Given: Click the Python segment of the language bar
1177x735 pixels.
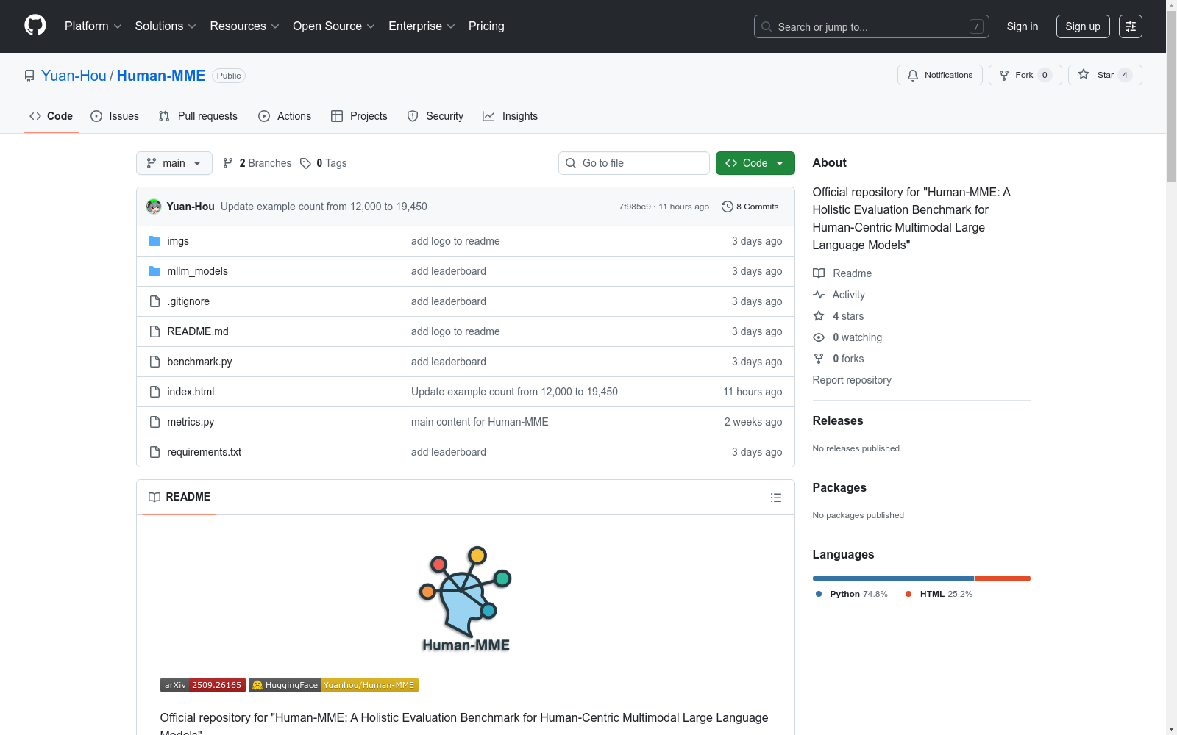Looking at the screenshot, I should (893, 578).
